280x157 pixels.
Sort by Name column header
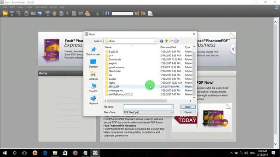coord(108,47)
